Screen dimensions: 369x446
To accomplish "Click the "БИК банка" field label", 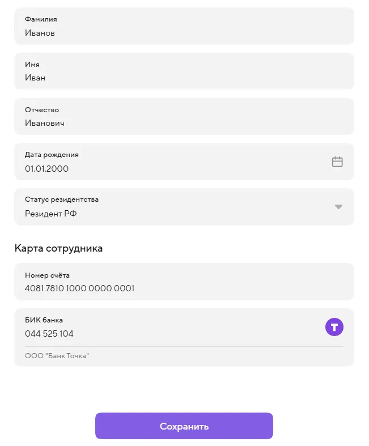I will 44,320.
